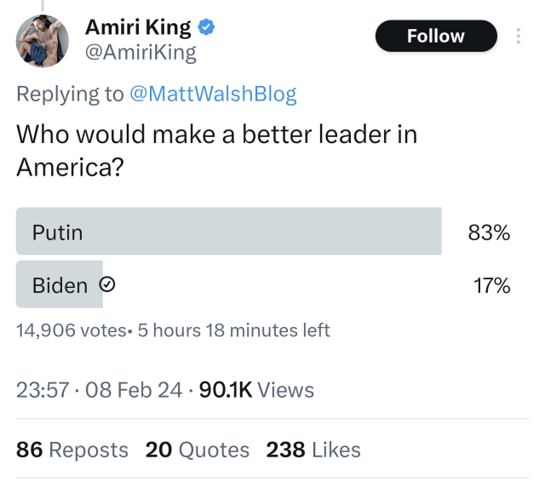The height and width of the screenshot is (482, 545).
Task: View the 238 Likes list
Action: click(x=313, y=450)
